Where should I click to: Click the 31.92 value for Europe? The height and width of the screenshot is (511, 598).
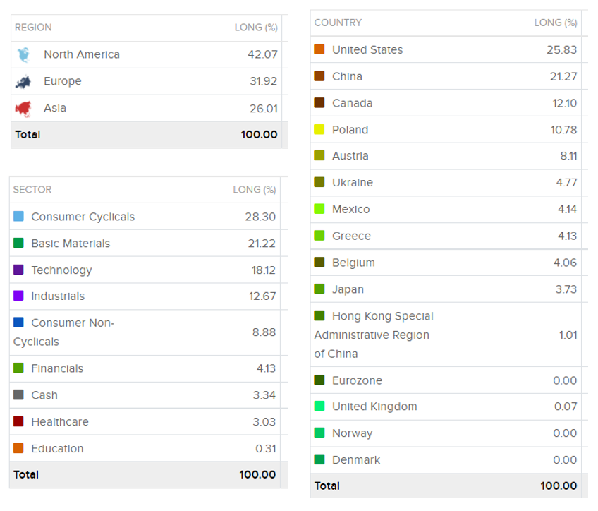(264, 81)
